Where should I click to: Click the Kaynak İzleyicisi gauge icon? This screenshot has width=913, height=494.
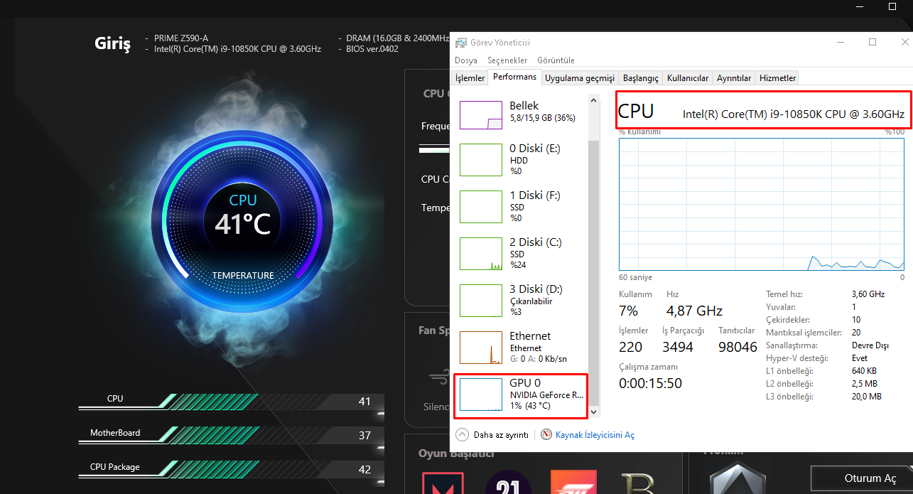546,434
